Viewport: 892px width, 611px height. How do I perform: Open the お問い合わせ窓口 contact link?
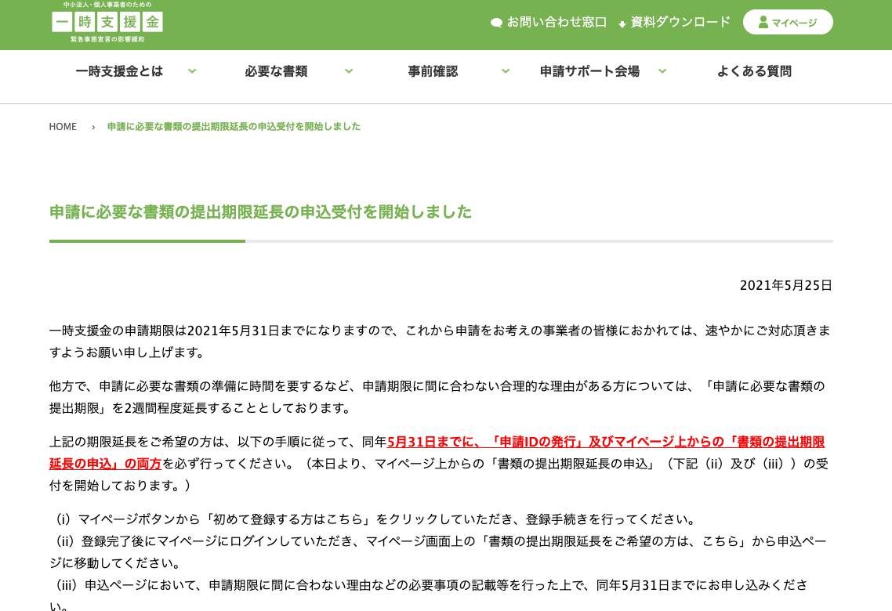(x=557, y=22)
